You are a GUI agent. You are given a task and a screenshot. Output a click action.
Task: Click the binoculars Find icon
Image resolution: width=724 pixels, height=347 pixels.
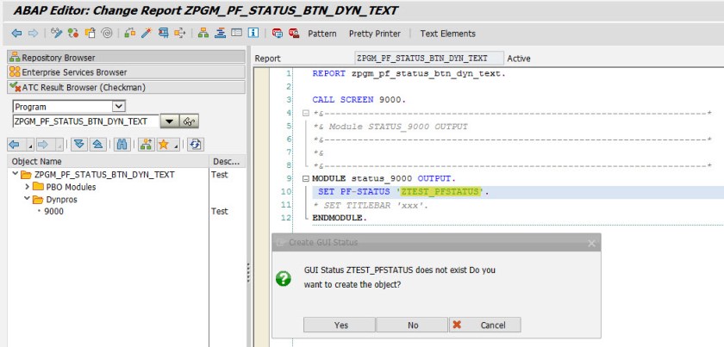coord(122,145)
